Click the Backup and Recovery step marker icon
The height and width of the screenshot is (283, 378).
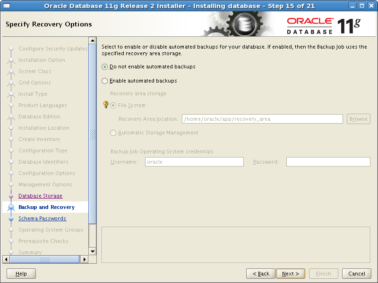(11, 207)
